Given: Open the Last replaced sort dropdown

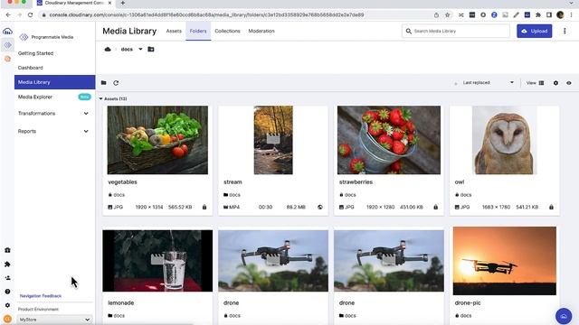Looking at the screenshot, I should [488, 83].
